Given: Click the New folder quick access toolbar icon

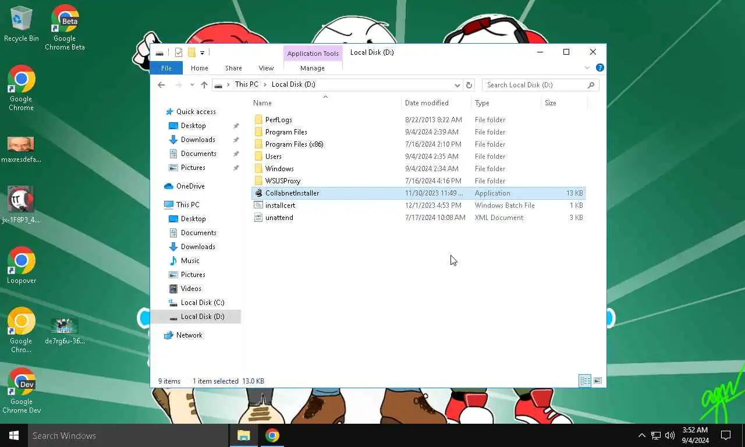Looking at the screenshot, I should (x=191, y=52).
